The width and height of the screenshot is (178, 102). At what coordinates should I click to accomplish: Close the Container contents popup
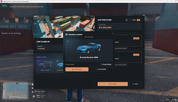point(113,33)
